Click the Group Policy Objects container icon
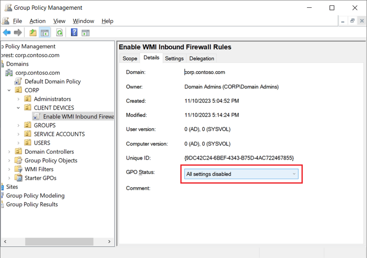Image resolution: width=367 pixels, height=258 pixels. pos(18,160)
